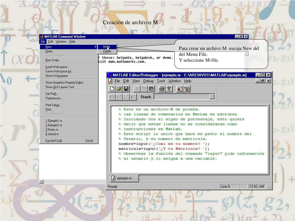The width and height of the screenshot is (295, 221).
Task: Expand the New submenu arrow
Action: [96, 47]
